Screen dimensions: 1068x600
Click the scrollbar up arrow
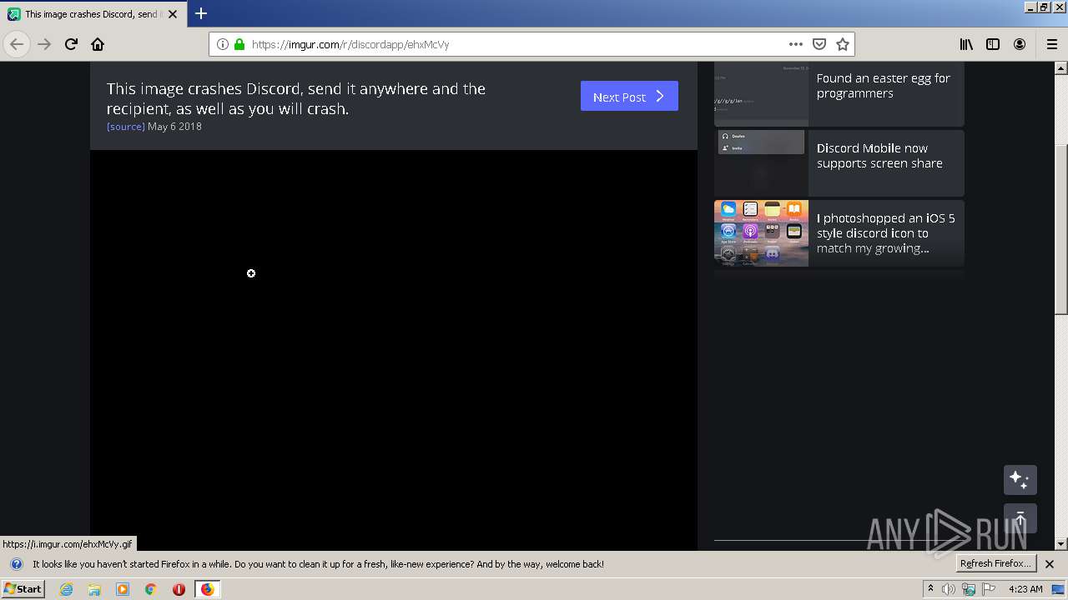1061,67
